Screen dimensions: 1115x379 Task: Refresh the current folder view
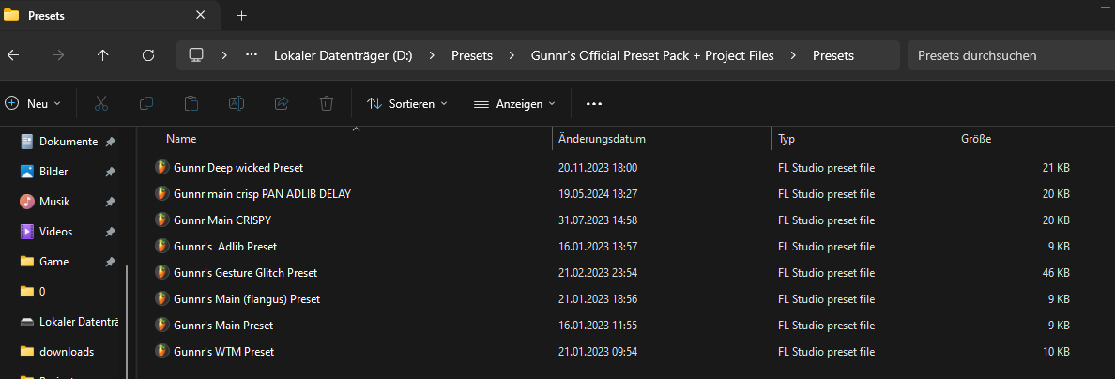coord(148,55)
